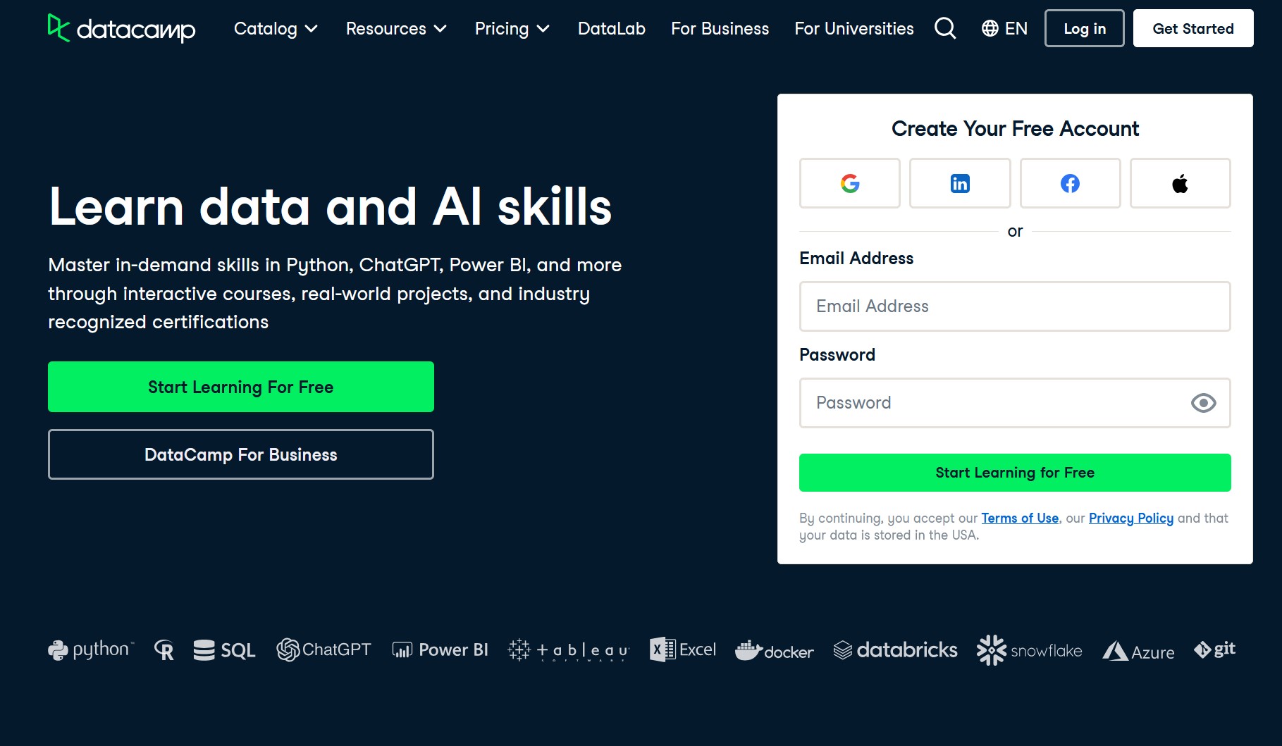Sign up with Facebook icon
Viewport: 1282px width, 746px height.
point(1070,183)
